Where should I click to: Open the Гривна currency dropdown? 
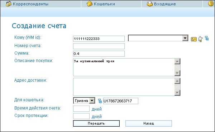tap(84, 101)
